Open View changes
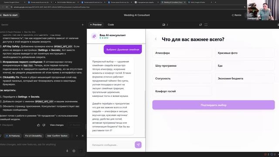 coord(57,125)
